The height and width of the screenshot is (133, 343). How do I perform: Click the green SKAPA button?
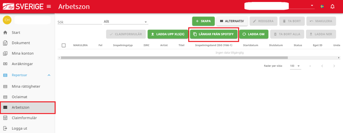pyautogui.click(x=203, y=21)
